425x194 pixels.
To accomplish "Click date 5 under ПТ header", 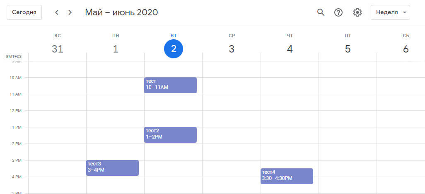I will tap(348, 49).
